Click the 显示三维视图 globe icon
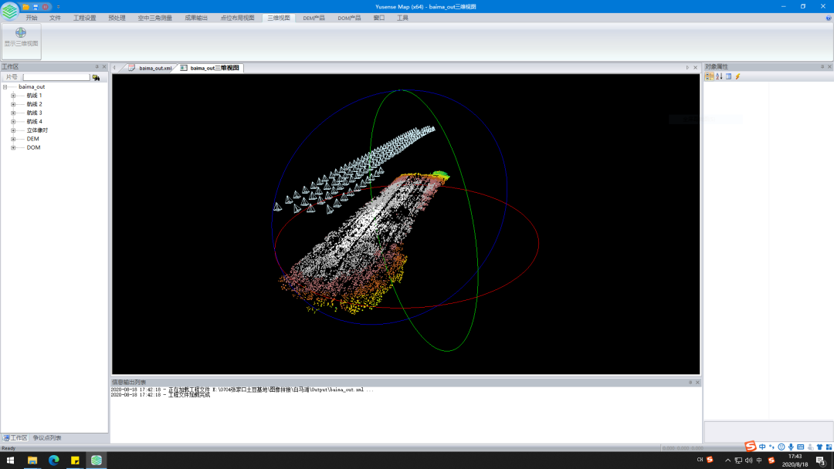Screen dimensions: 834x469 point(21,33)
